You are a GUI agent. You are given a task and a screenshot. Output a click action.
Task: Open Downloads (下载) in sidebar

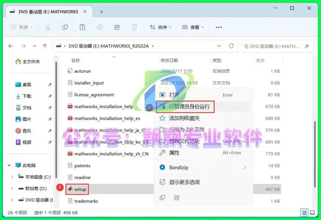(23, 96)
